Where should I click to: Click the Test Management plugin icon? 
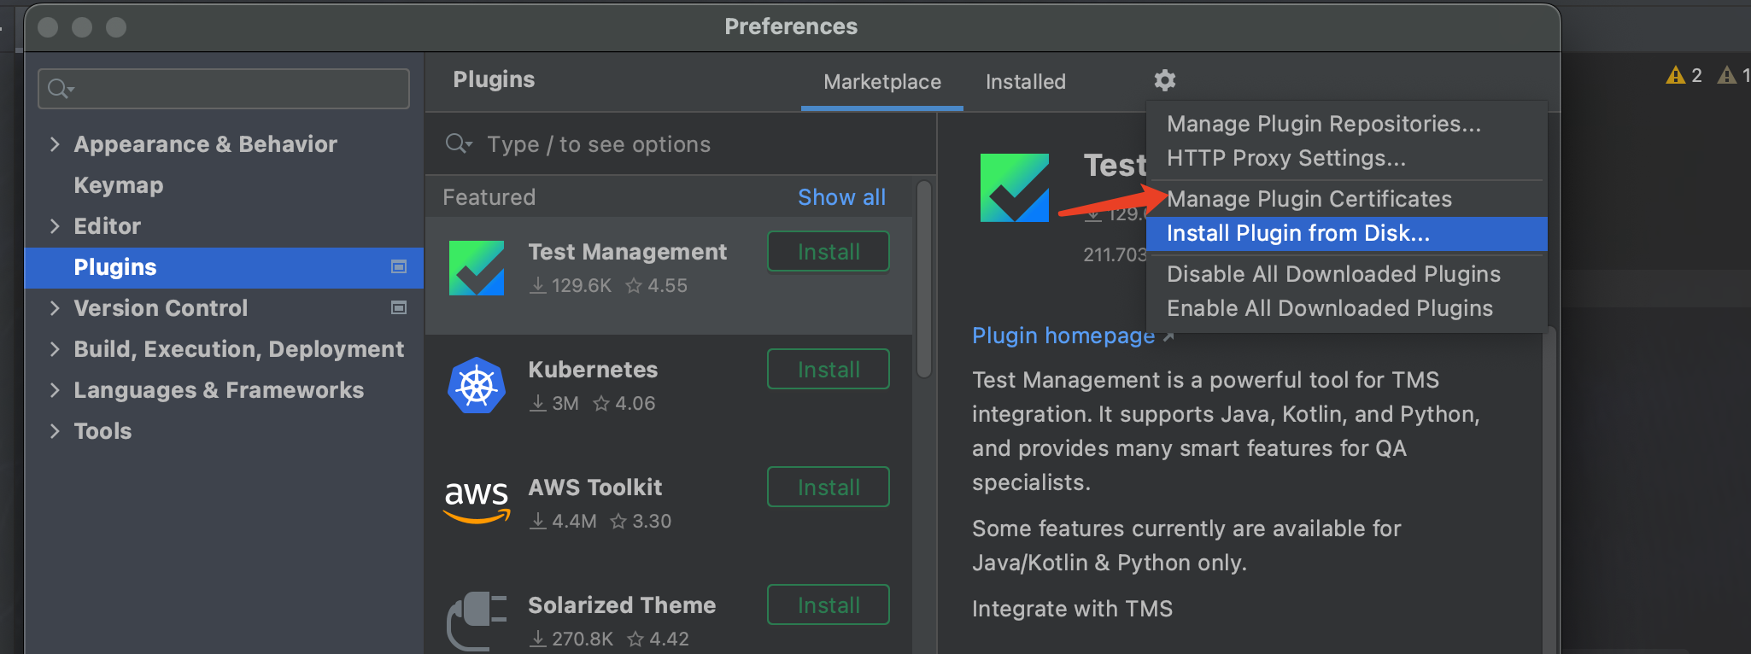coord(477,268)
